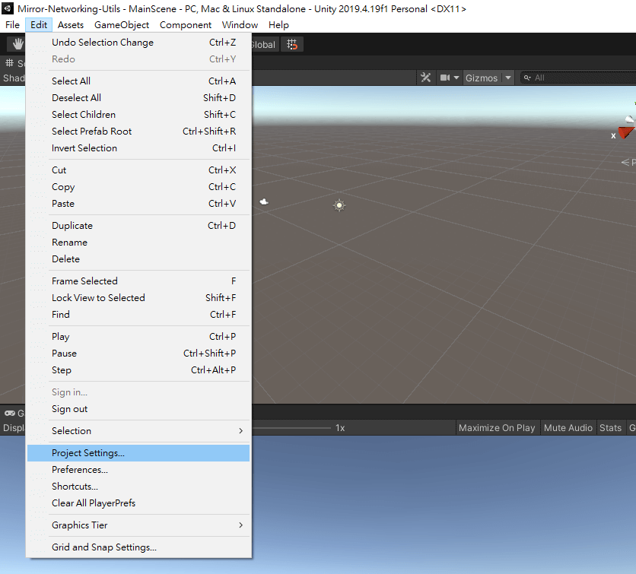Image resolution: width=636 pixels, height=574 pixels.
Task: Choose Select All from Edit menu
Action: coord(138,81)
